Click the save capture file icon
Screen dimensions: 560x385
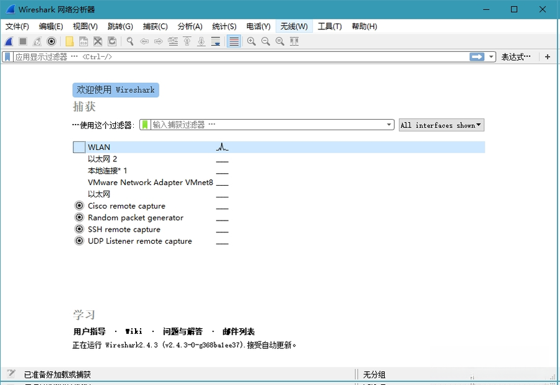pos(83,42)
